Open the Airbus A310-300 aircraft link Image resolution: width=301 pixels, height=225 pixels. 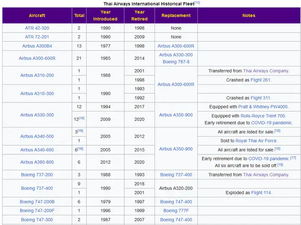[x=37, y=94]
